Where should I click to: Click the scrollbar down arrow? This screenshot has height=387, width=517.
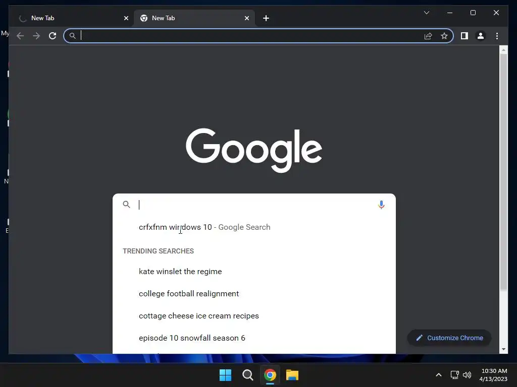click(x=503, y=349)
